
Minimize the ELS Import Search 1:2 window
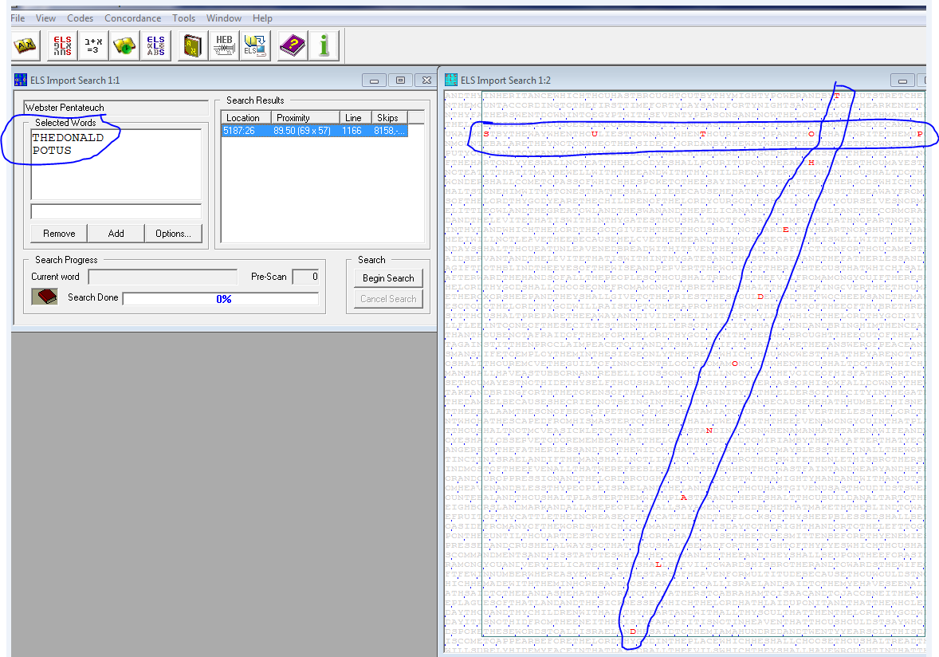pos(902,81)
